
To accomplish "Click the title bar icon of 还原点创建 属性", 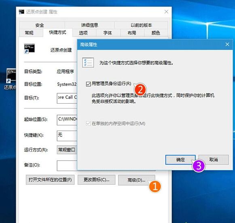I will 21,12.
